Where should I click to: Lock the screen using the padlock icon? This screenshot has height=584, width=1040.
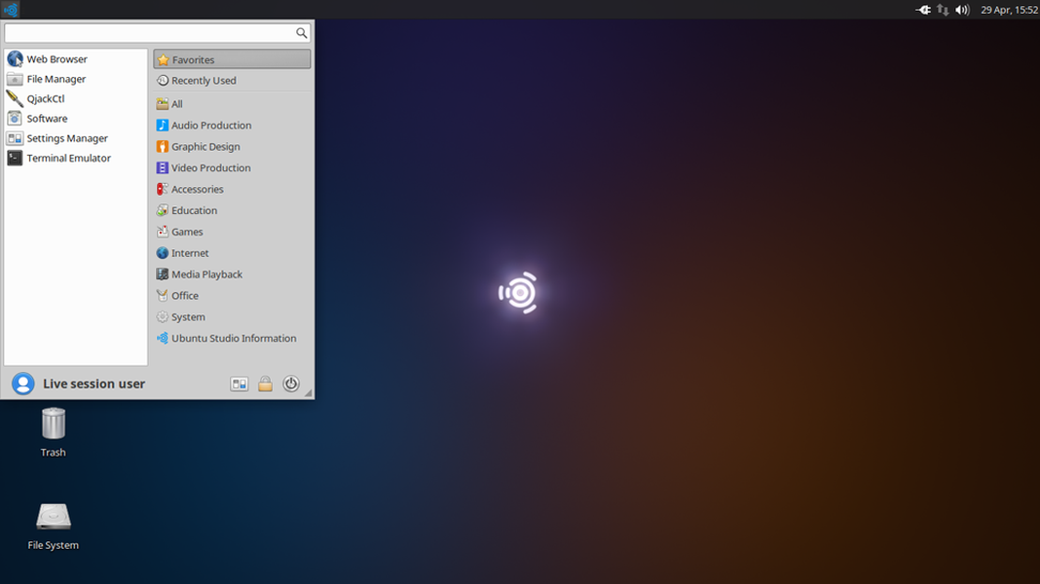tap(265, 383)
